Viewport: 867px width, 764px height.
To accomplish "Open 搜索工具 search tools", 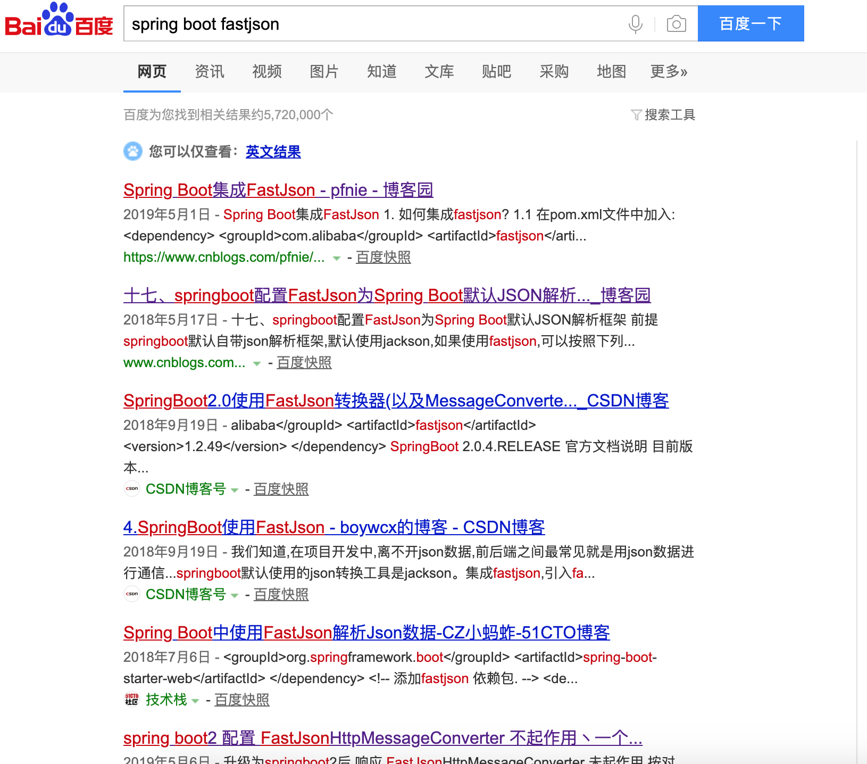I will click(x=670, y=115).
